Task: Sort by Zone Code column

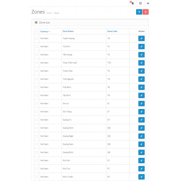Action: (x=112, y=31)
